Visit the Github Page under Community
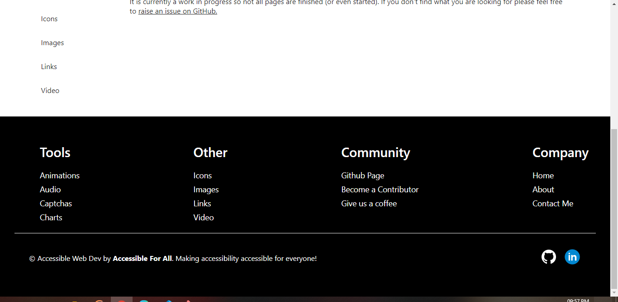 (x=362, y=175)
